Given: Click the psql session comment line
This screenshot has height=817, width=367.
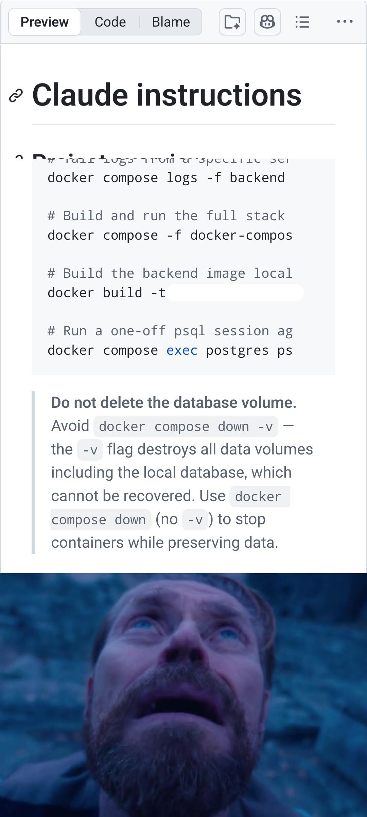Looking at the screenshot, I should [170, 331].
